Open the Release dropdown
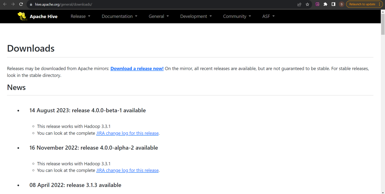385x194 pixels. click(80, 16)
